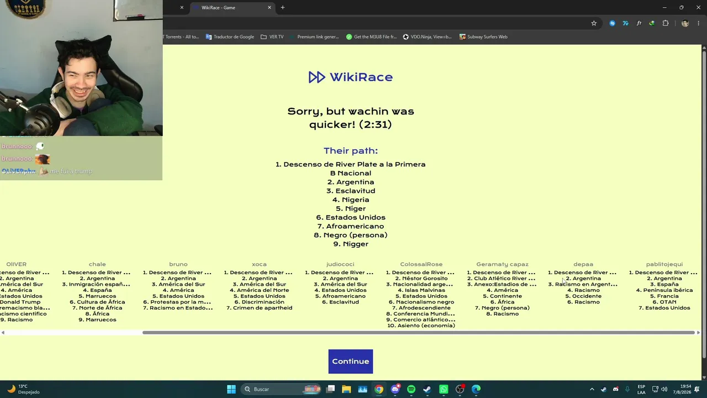Screen dimensions: 707x398
Task: Open a new browser tab
Action: pos(283,8)
